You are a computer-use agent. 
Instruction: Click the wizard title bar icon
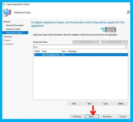click(4, 4)
